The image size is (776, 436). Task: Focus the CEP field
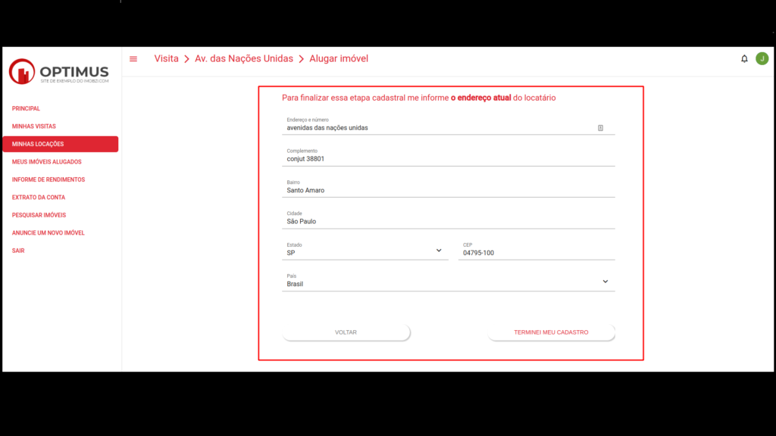click(x=537, y=250)
